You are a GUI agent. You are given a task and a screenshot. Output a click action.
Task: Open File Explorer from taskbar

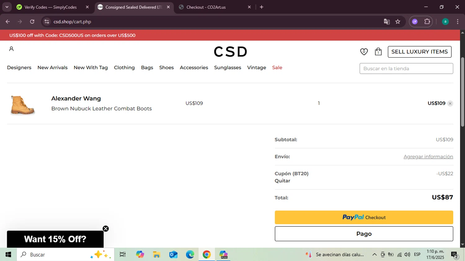[157, 254]
